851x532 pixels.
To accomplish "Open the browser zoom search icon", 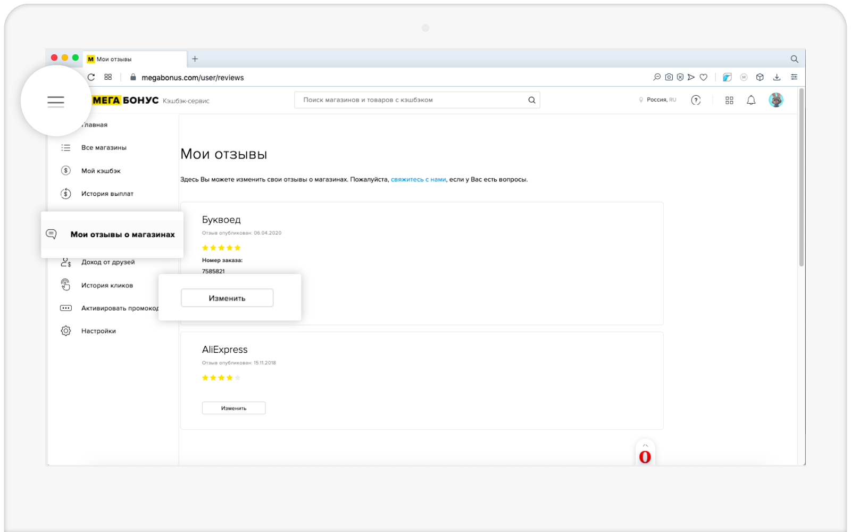I will [x=657, y=77].
